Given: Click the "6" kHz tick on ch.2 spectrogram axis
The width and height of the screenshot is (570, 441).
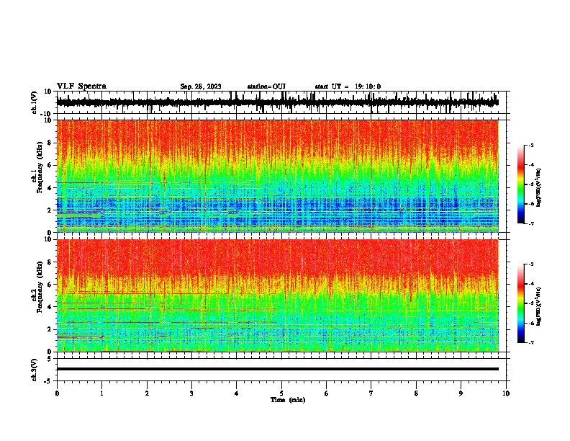Looking at the screenshot, I should (50, 285).
